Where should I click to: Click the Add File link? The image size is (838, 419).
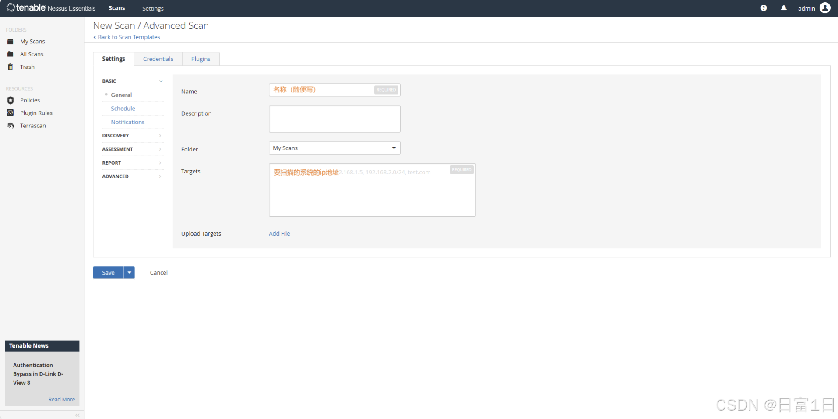[x=279, y=233]
